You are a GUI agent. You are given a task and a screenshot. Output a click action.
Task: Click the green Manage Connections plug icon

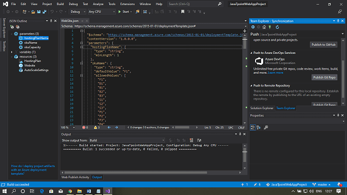(270, 27)
